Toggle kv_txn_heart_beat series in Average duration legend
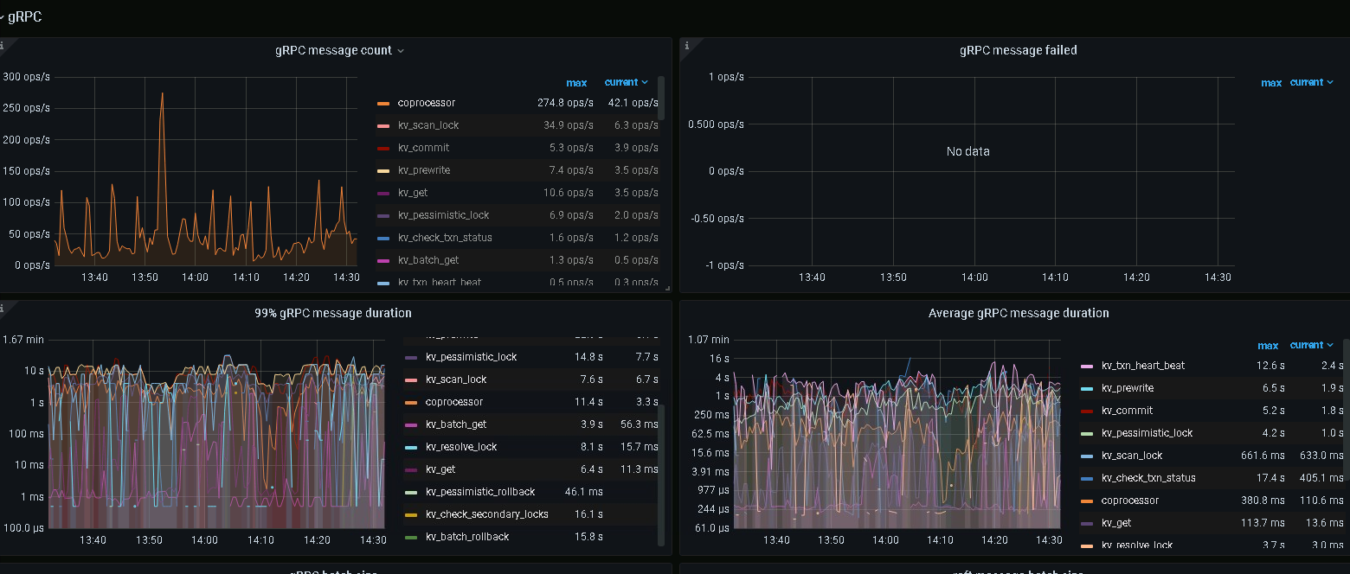Image resolution: width=1350 pixels, height=574 pixels. coord(1142,366)
